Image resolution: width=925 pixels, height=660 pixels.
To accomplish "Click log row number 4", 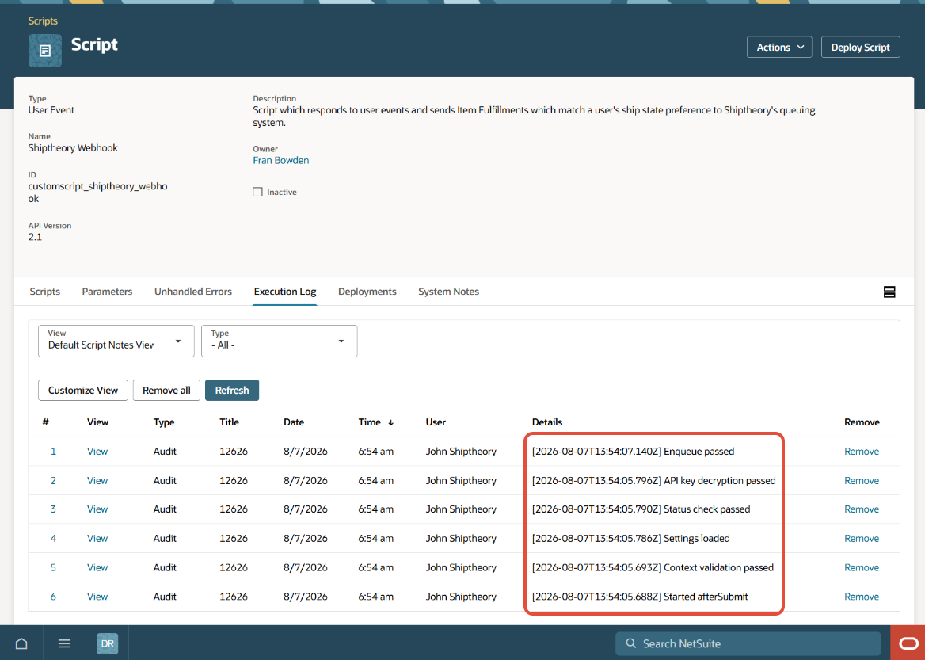I will (x=53, y=539).
